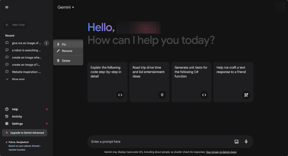Click the plus icon for New chat
This screenshot has height=156, width=288.
tap(7, 25)
